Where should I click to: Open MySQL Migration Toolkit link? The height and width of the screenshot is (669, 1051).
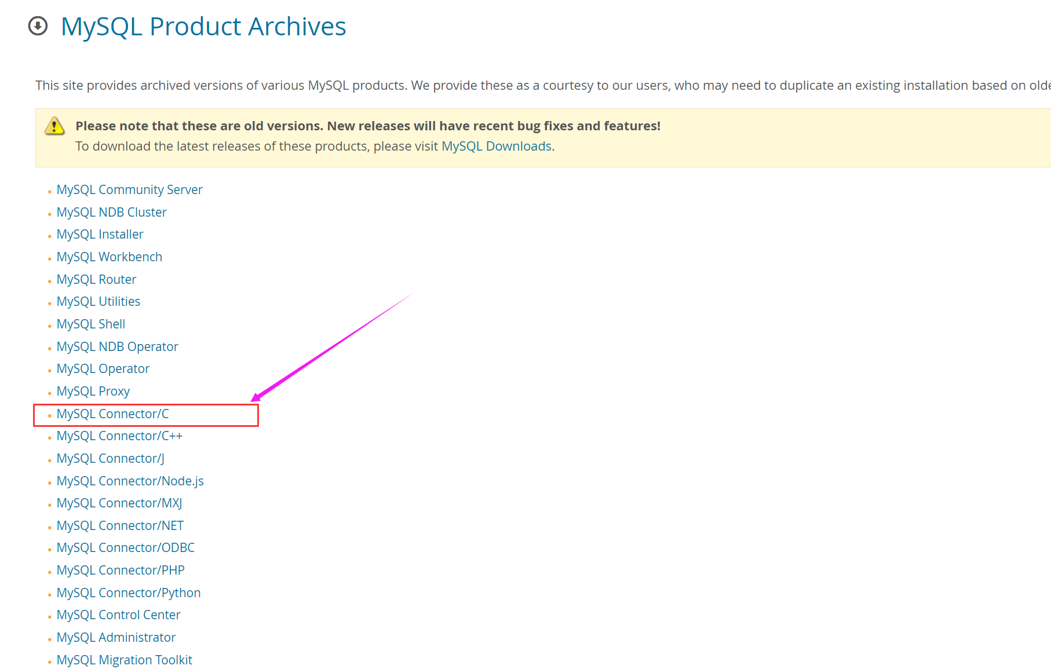(125, 660)
